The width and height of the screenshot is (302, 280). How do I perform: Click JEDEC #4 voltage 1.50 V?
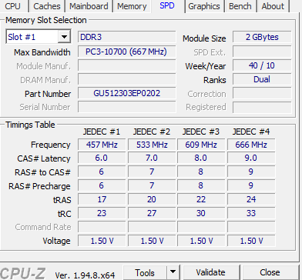251,241
